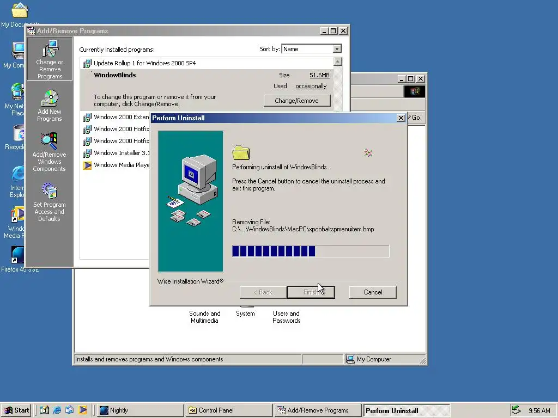
Task: Click the Finish button in uninstall wizard
Action: coord(311,292)
